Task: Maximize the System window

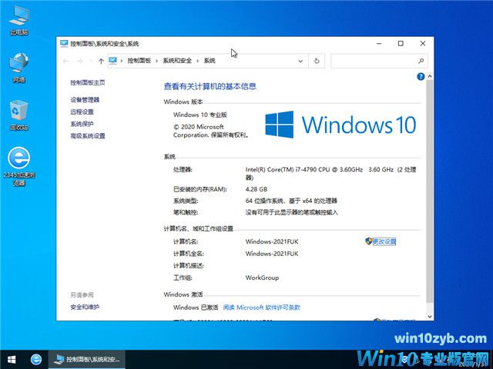Action: [401, 44]
